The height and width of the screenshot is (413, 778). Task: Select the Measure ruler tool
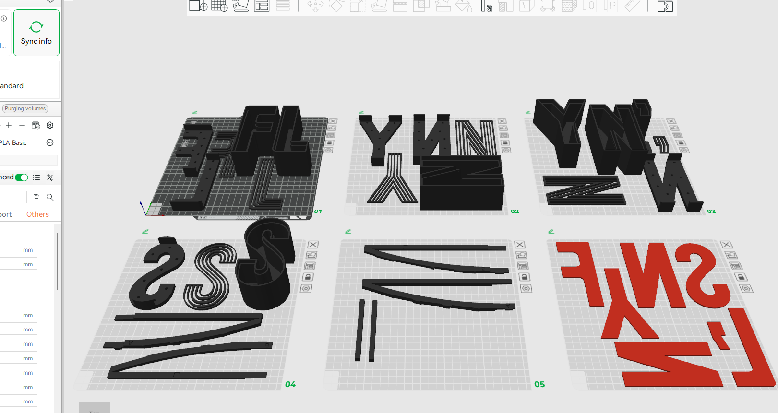(x=633, y=6)
